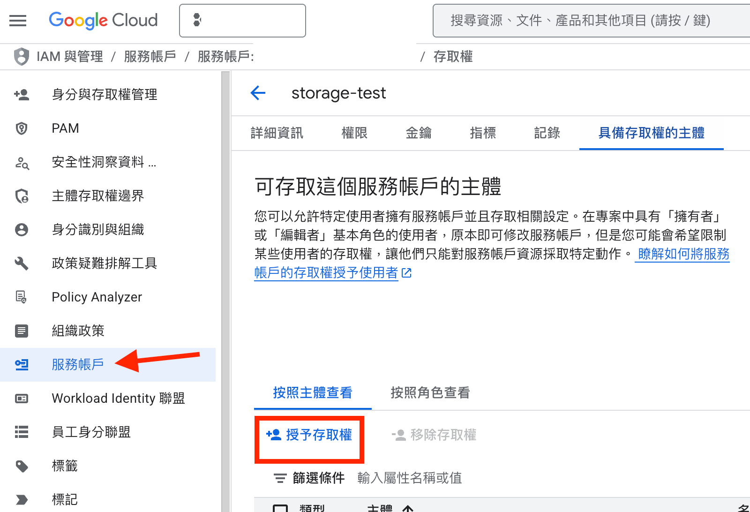750x512 pixels.
Task: Click the 員工身分聯盟 list icon
Action: [22, 432]
